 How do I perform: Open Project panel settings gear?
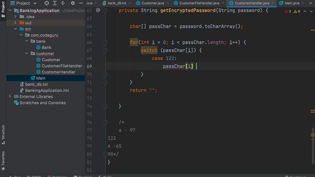[x=73, y=3]
